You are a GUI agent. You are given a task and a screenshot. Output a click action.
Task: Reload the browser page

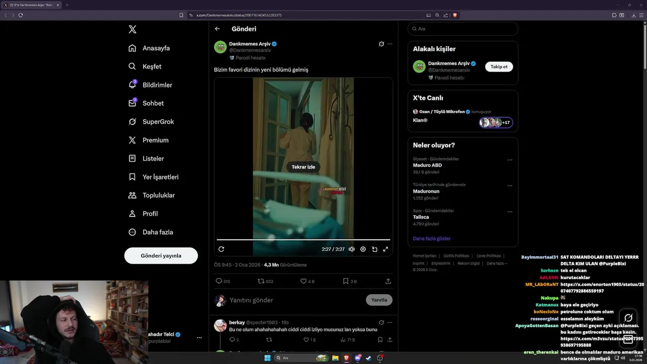[21, 15]
